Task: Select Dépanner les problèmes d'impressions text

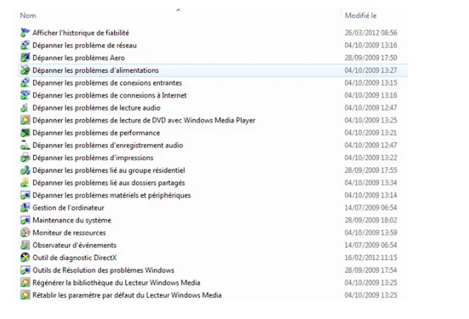Action: click(x=93, y=158)
